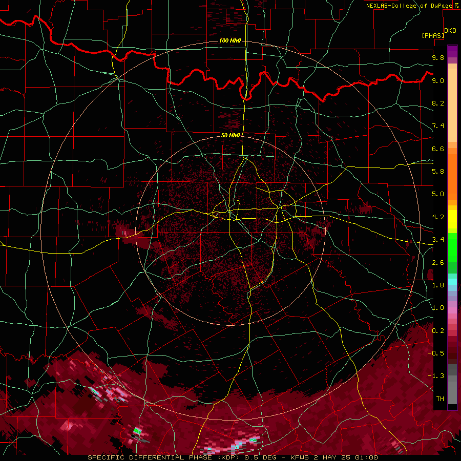Click the -1.3 scale value
Image resolution: width=461 pixels, height=461 pixels.
coord(436,376)
